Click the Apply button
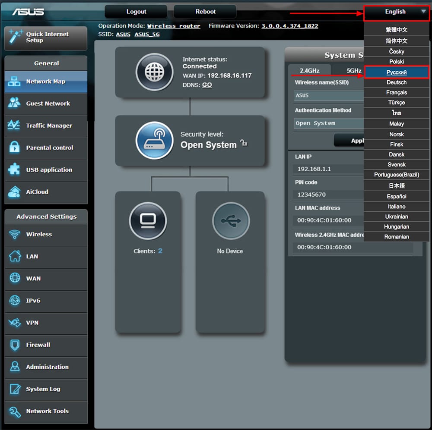The image size is (432, 430). tap(349, 141)
